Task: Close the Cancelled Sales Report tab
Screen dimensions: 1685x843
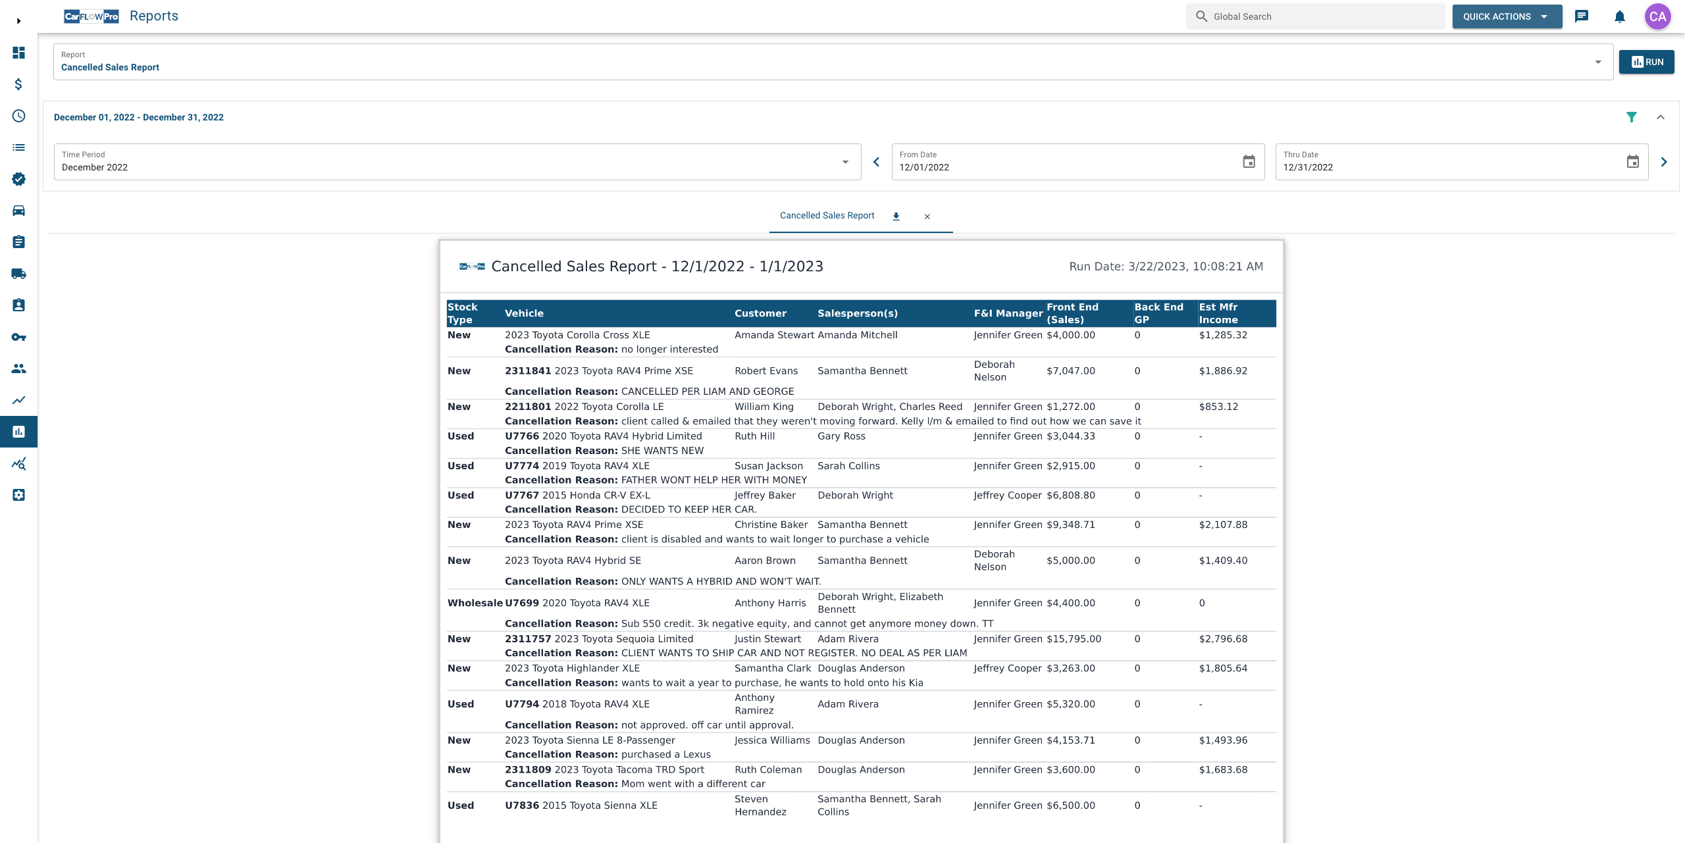Action: pyautogui.click(x=927, y=217)
